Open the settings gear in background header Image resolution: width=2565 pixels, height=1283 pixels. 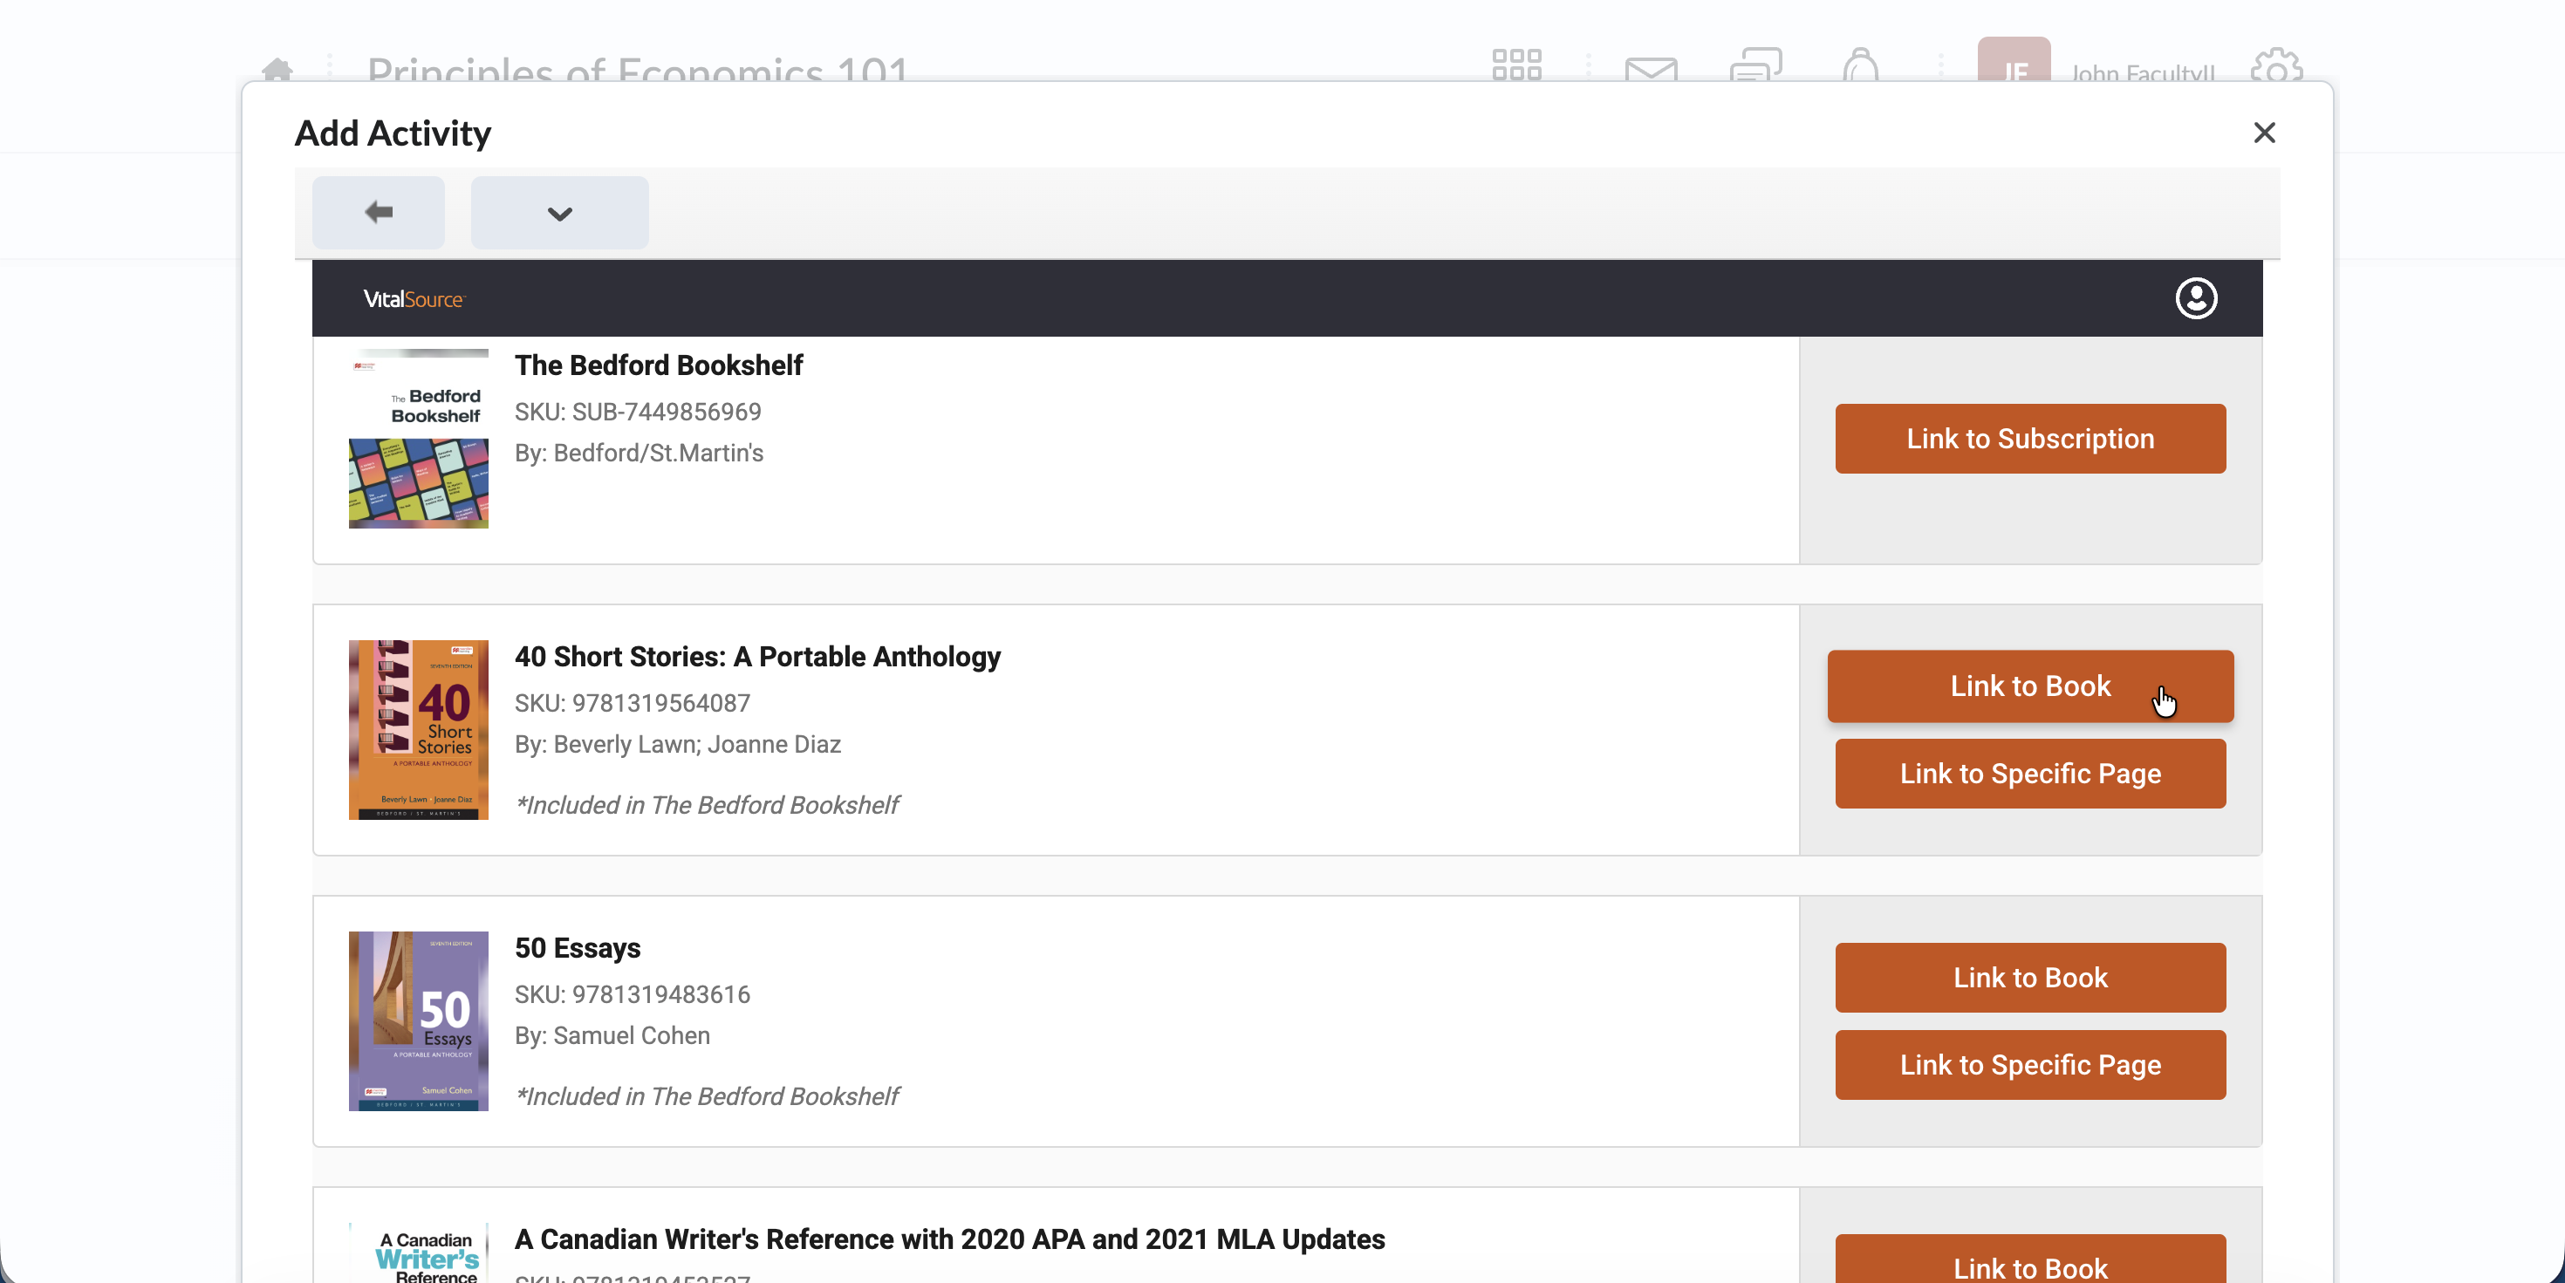(2276, 65)
